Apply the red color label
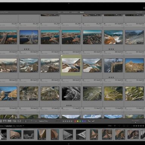Screen dimensions: 145x145 75,121
